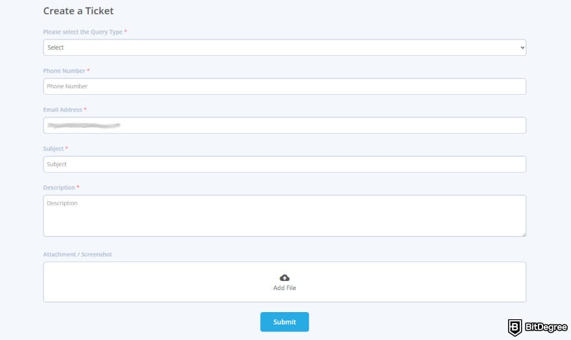The width and height of the screenshot is (571, 340).
Task: Click the Create a Ticket heading
Action: (x=79, y=11)
